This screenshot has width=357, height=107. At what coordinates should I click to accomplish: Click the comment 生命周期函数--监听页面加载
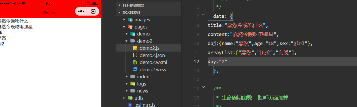click(255, 98)
